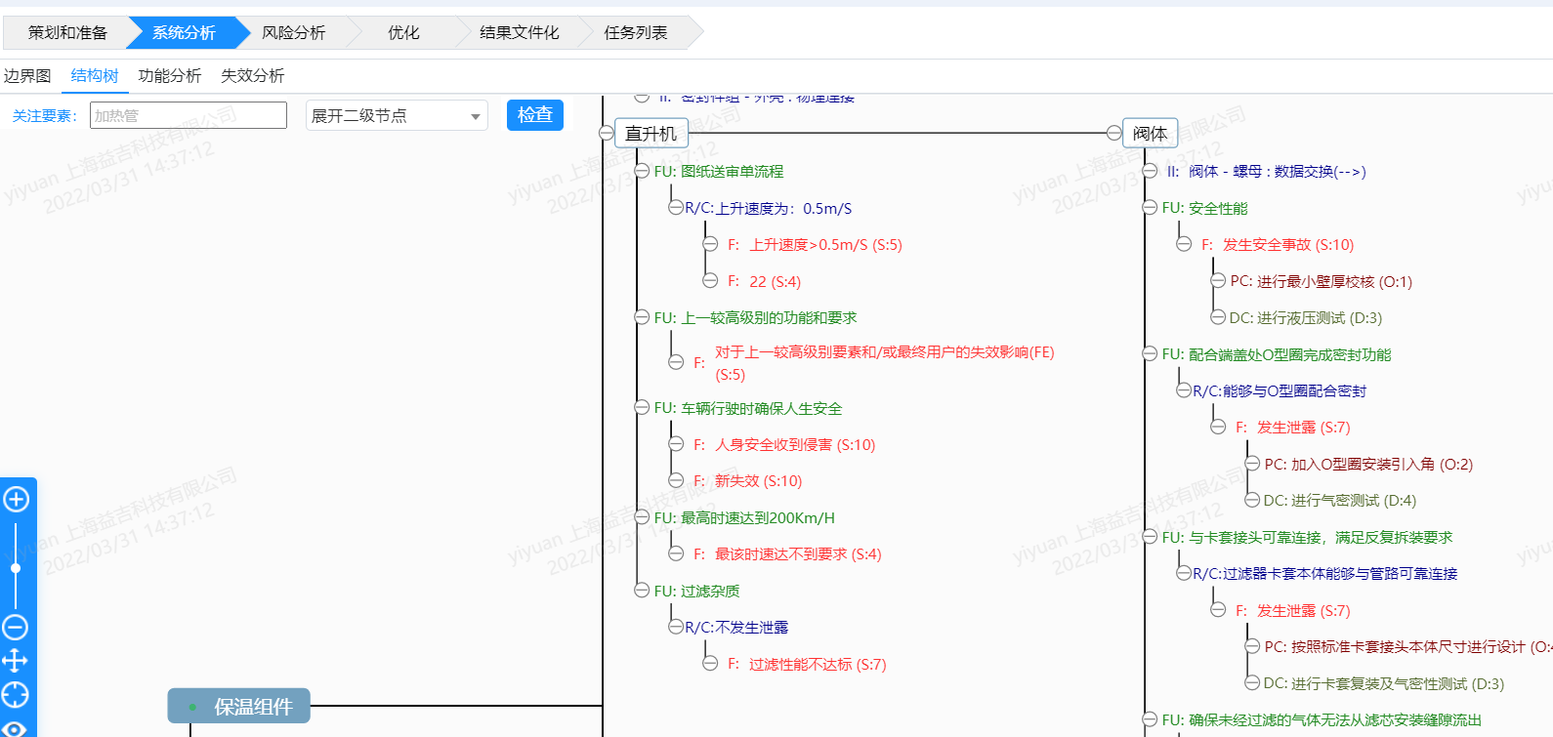
Task: Switch to 失效分析 sub-tab
Action: click(x=253, y=76)
